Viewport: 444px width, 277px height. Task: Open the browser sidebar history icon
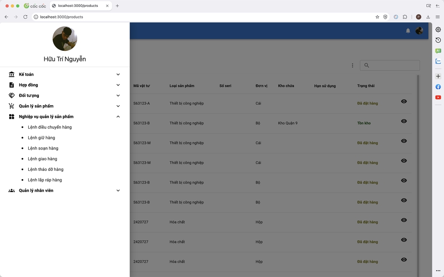pyautogui.click(x=438, y=40)
